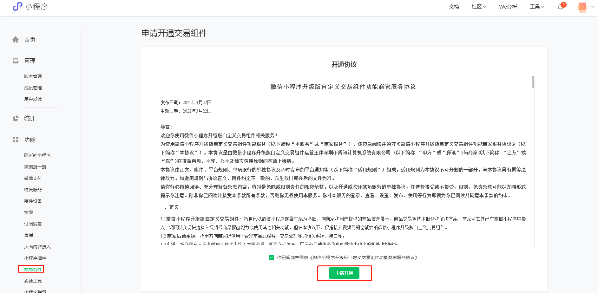Open 客服 in sidebar
The image size is (598, 293).
(x=29, y=212)
